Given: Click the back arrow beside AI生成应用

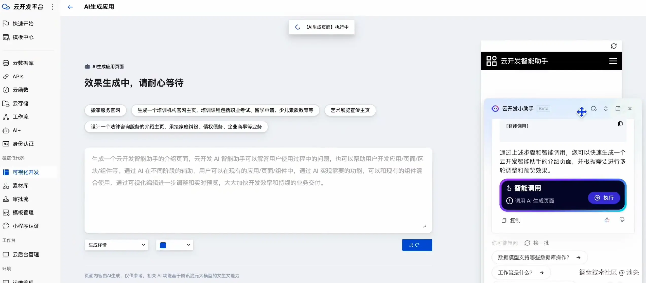Looking at the screenshot, I should pos(70,7).
